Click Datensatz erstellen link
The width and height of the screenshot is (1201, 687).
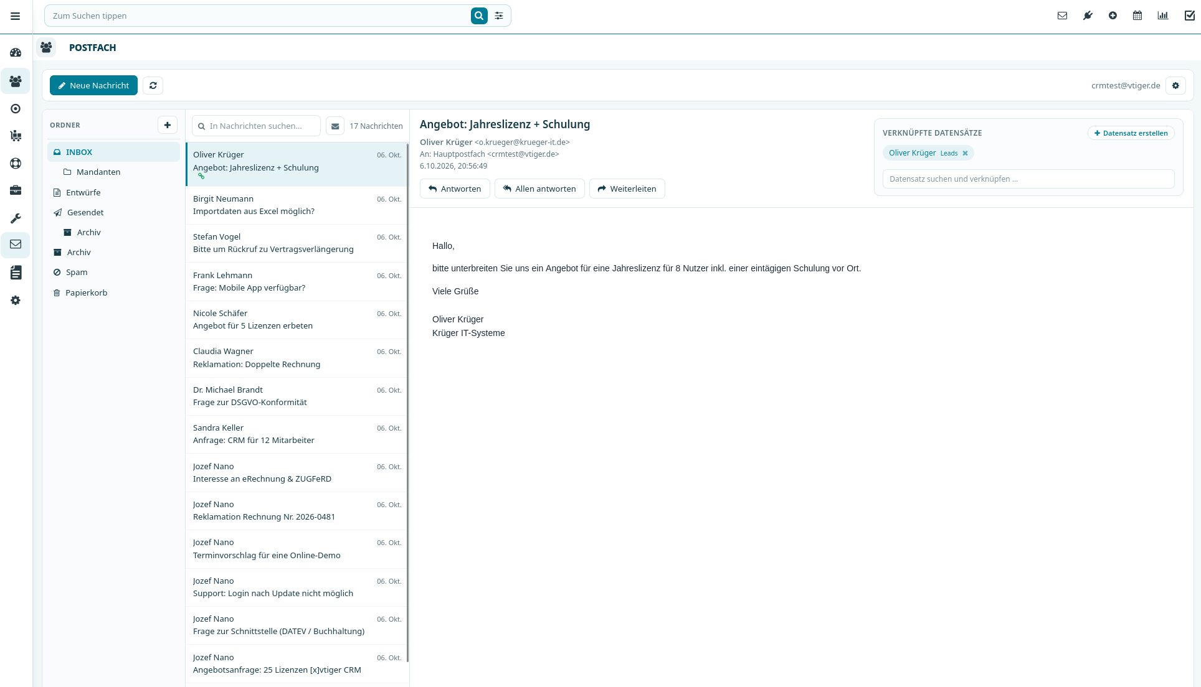click(1131, 133)
